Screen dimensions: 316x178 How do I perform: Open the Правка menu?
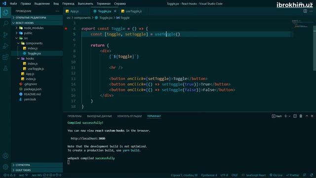point(26,3)
